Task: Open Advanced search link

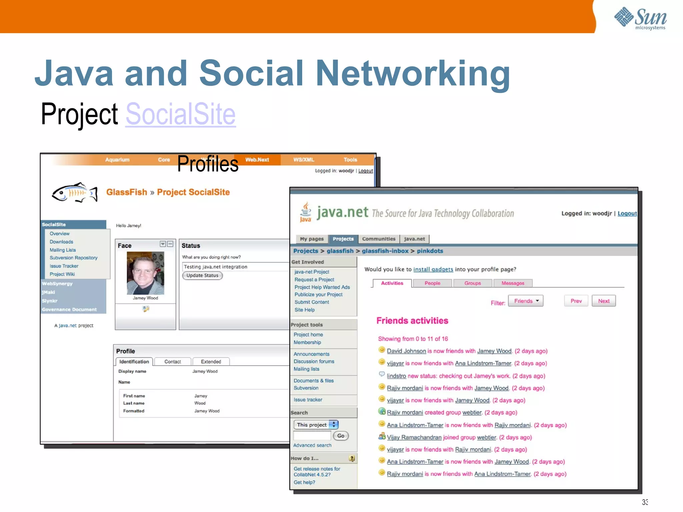Action: (x=312, y=445)
